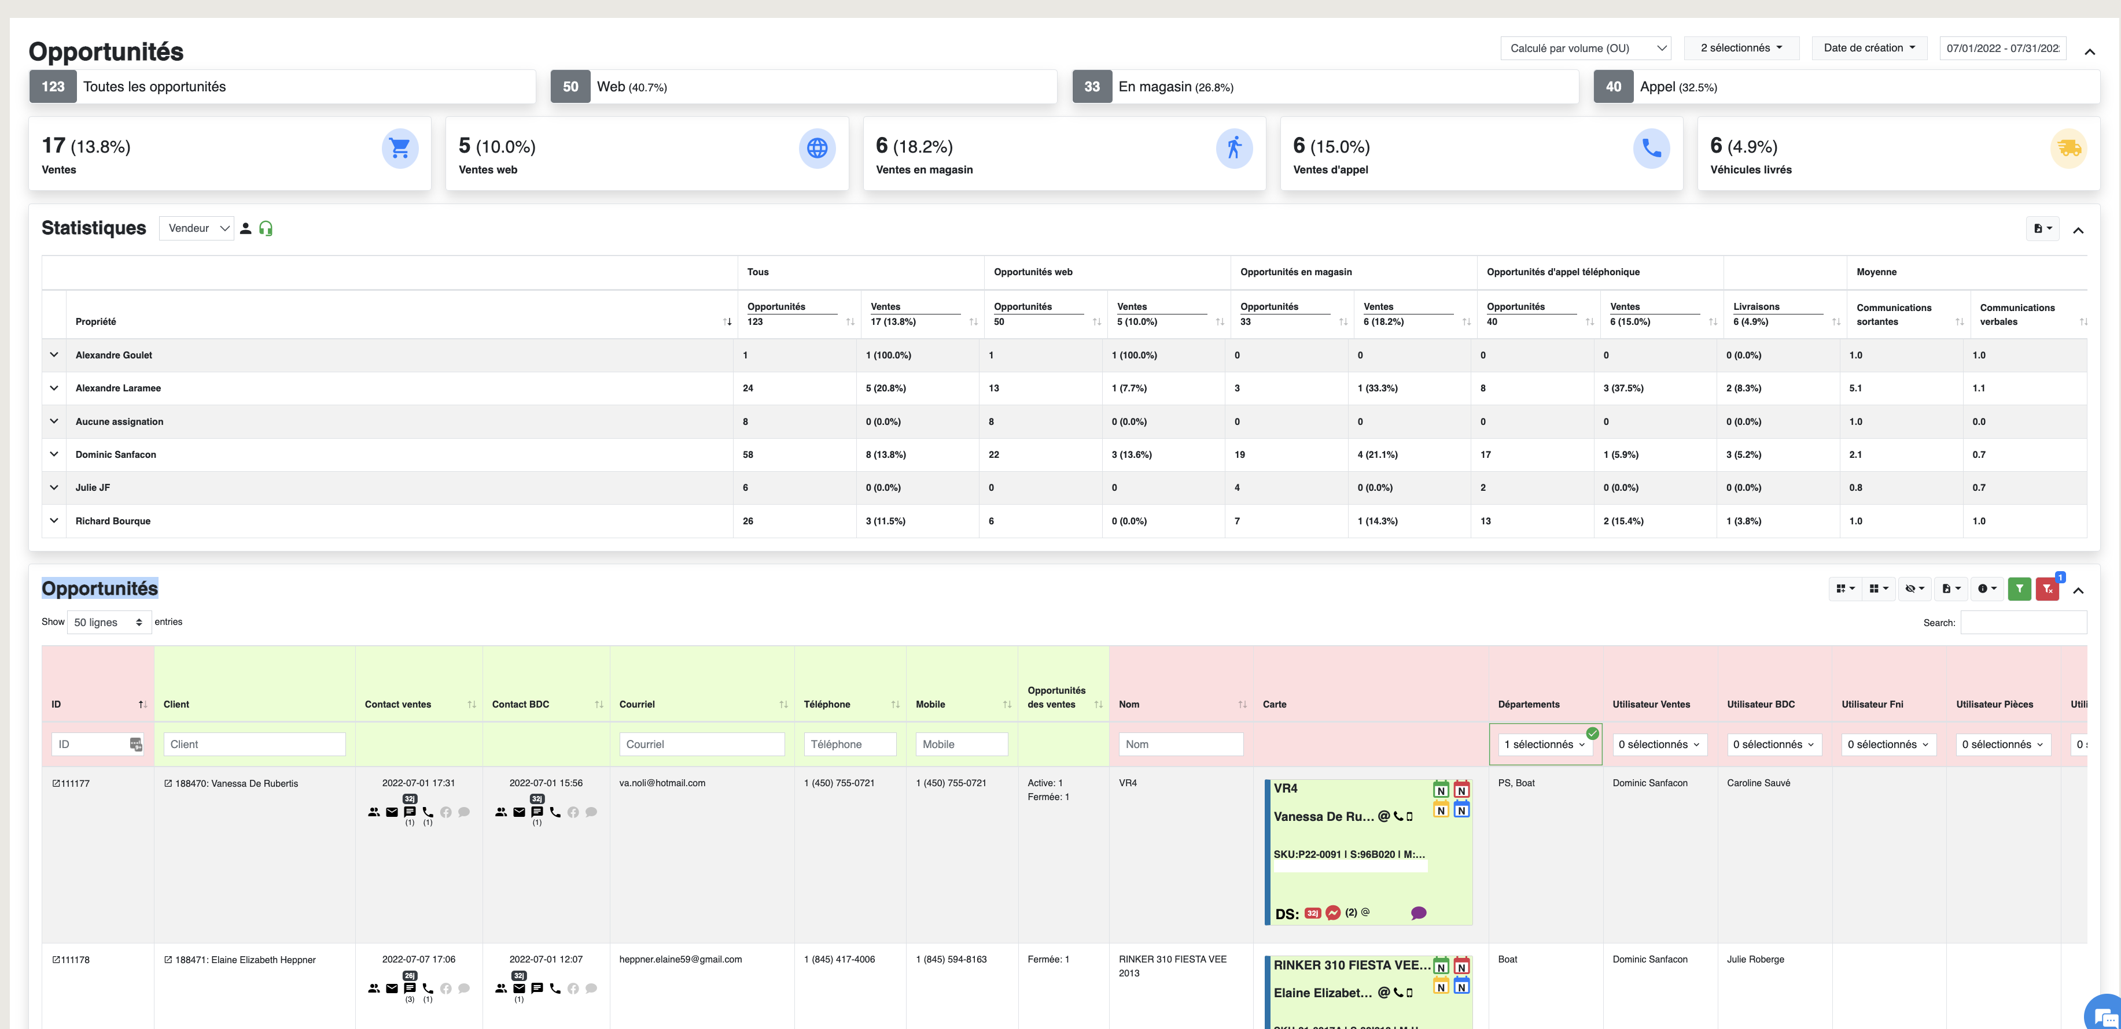The image size is (2121, 1029).
Task: Open the Statistiques export file dropdown
Action: (x=2042, y=229)
